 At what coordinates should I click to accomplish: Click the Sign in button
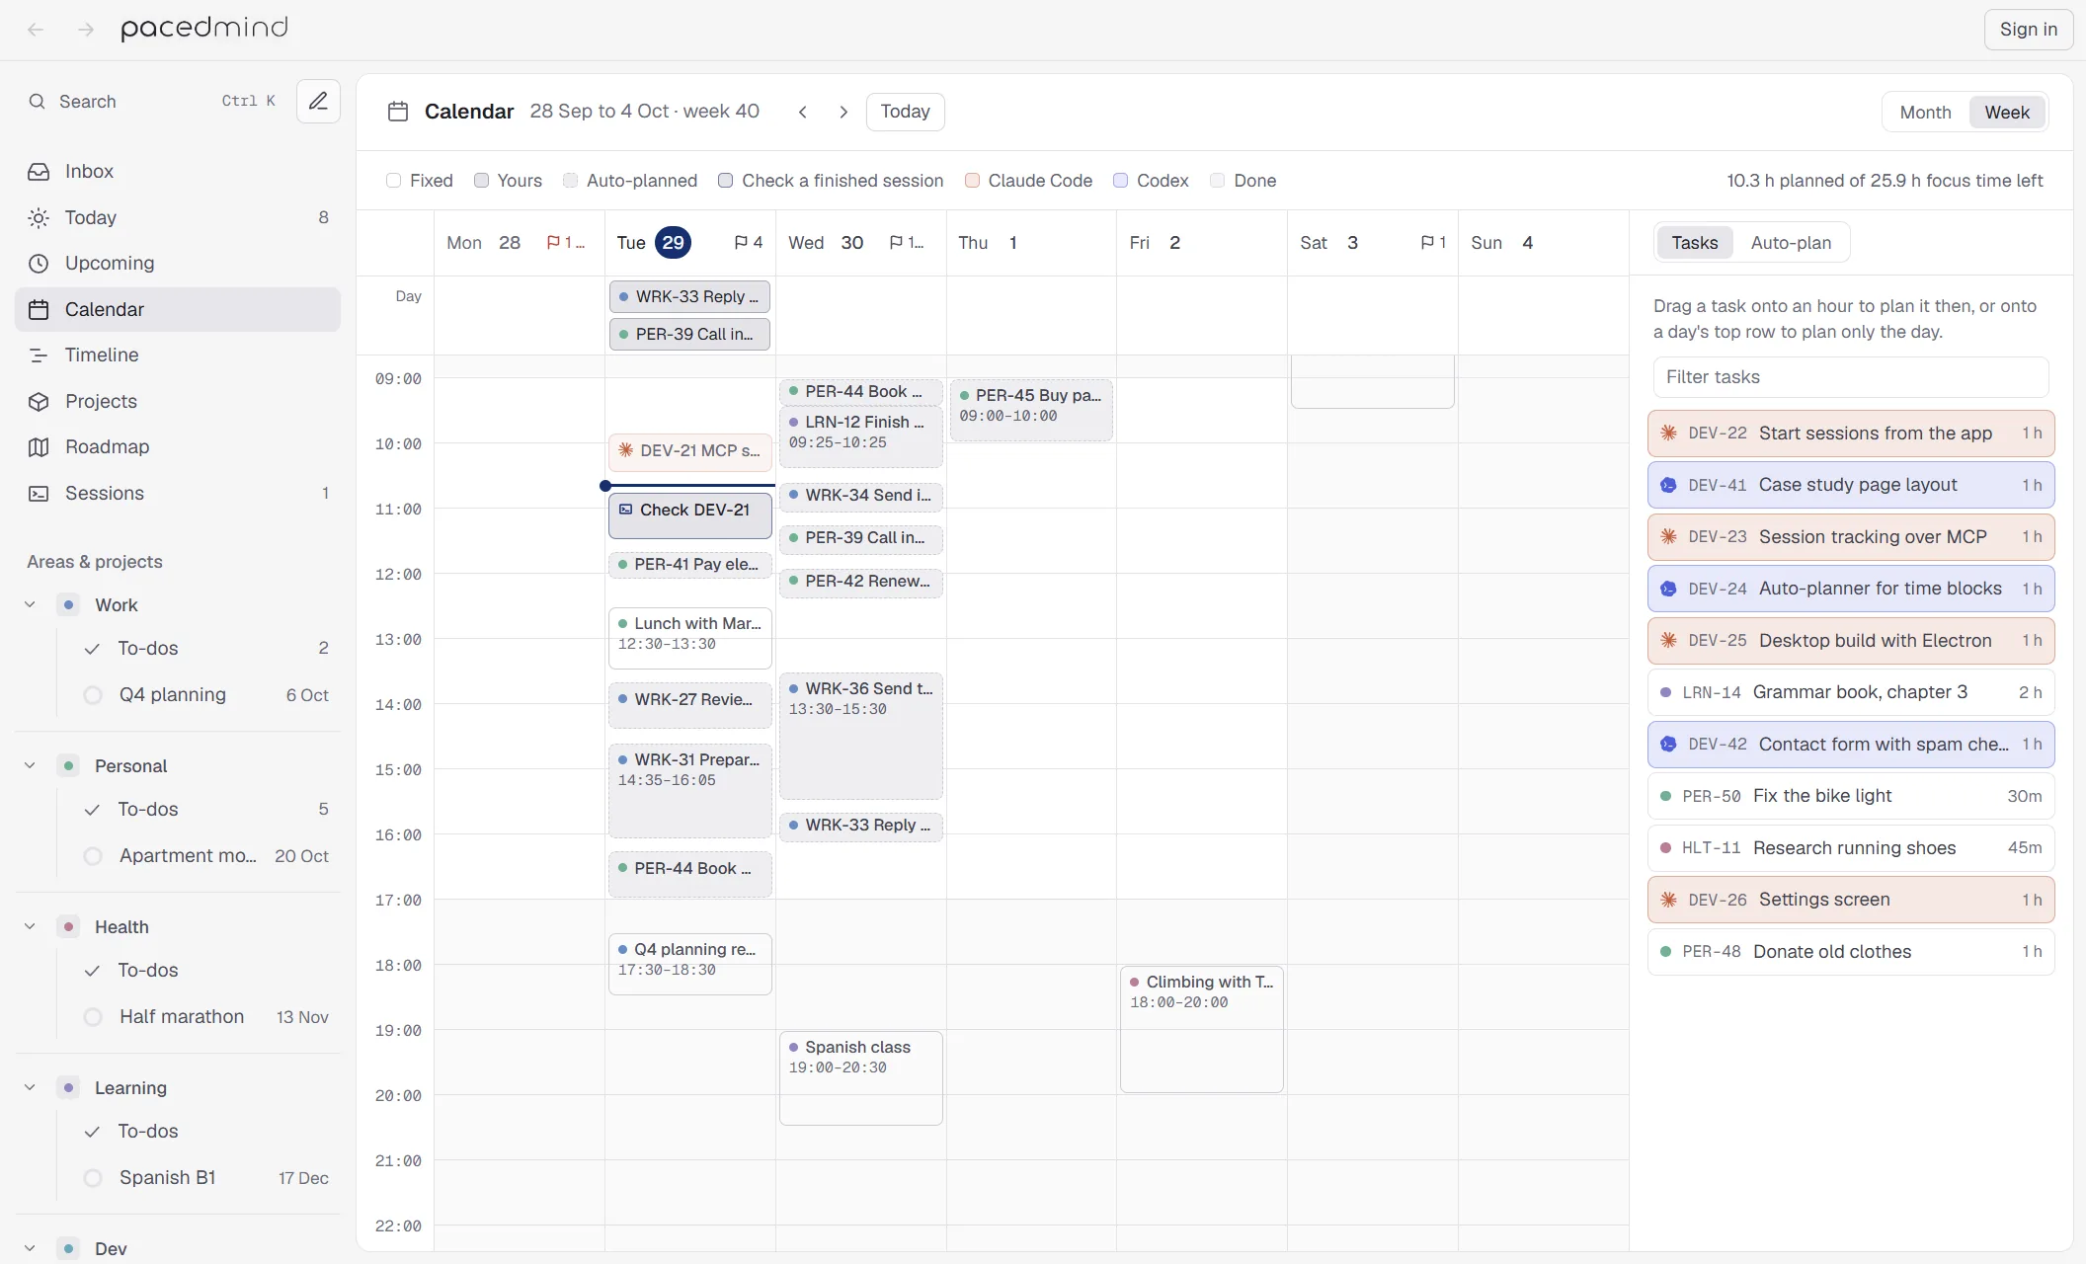(2028, 30)
